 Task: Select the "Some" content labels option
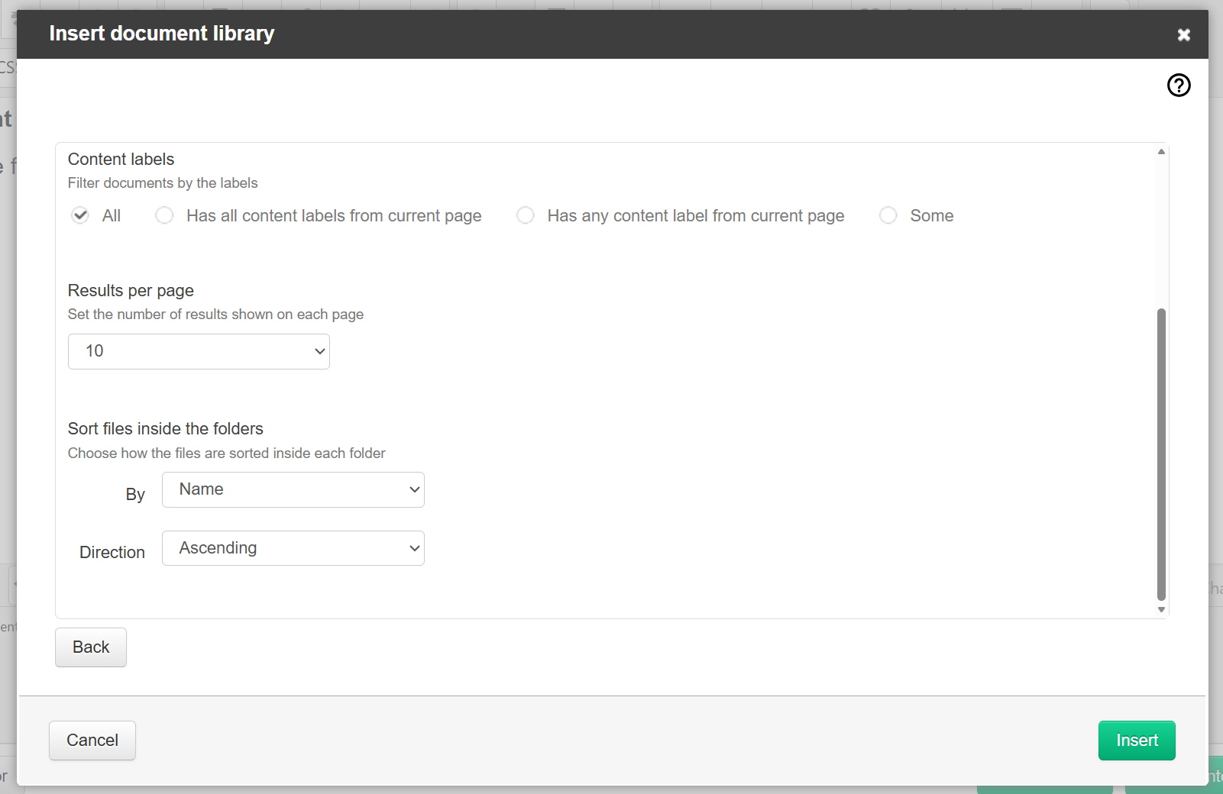pyautogui.click(x=888, y=215)
